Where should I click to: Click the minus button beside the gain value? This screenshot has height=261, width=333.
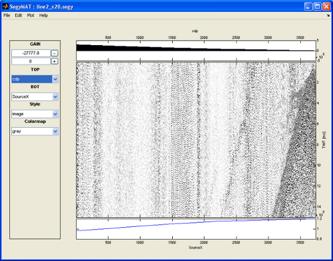(x=55, y=53)
